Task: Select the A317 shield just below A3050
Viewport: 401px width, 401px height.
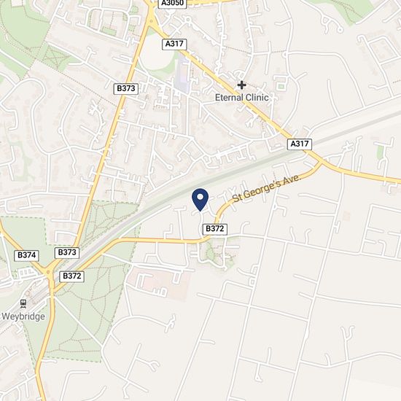Action: pos(174,44)
